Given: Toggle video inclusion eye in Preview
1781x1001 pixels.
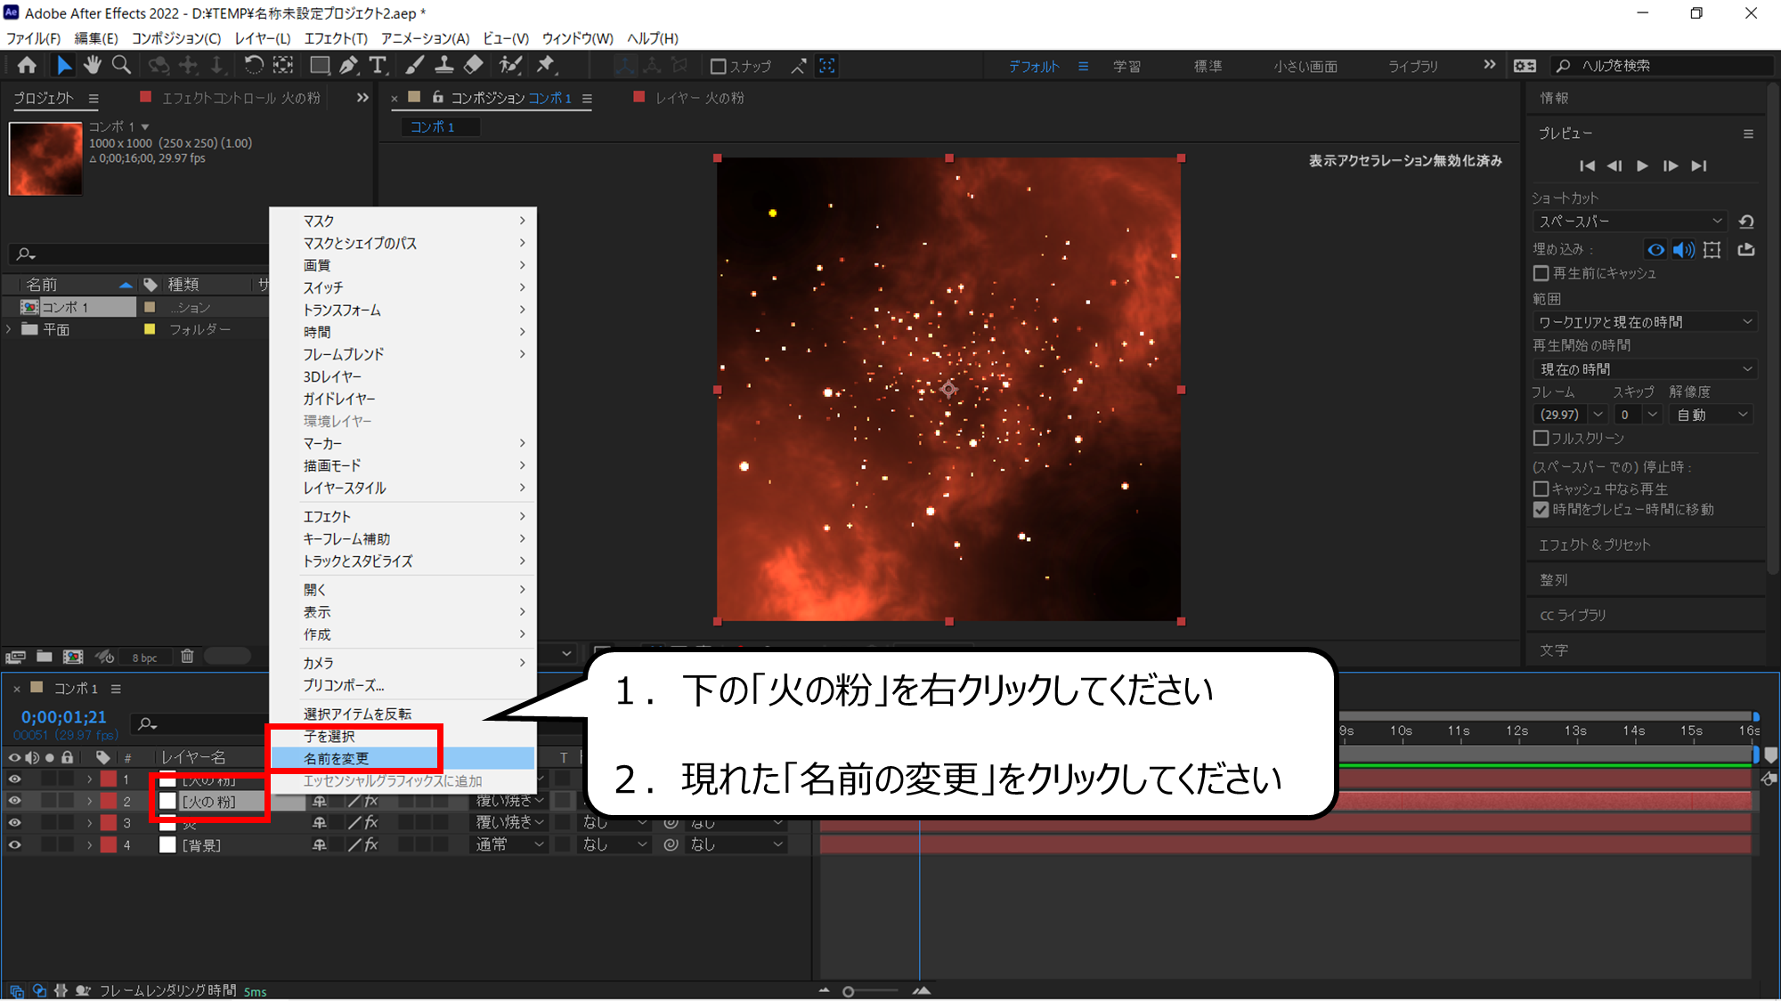Looking at the screenshot, I should point(1655,250).
